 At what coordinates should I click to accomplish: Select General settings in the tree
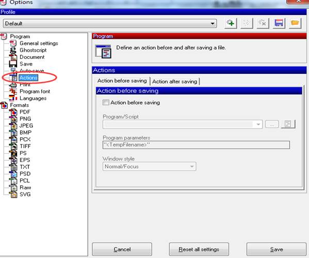point(39,43)
